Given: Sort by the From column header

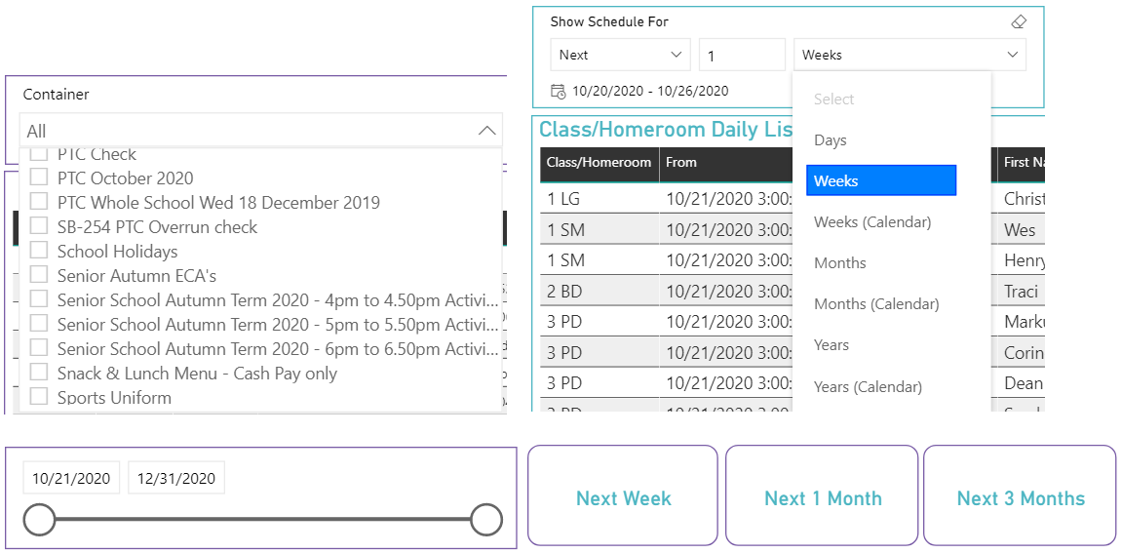Looking at the screenshot, I should coord(725,162).
